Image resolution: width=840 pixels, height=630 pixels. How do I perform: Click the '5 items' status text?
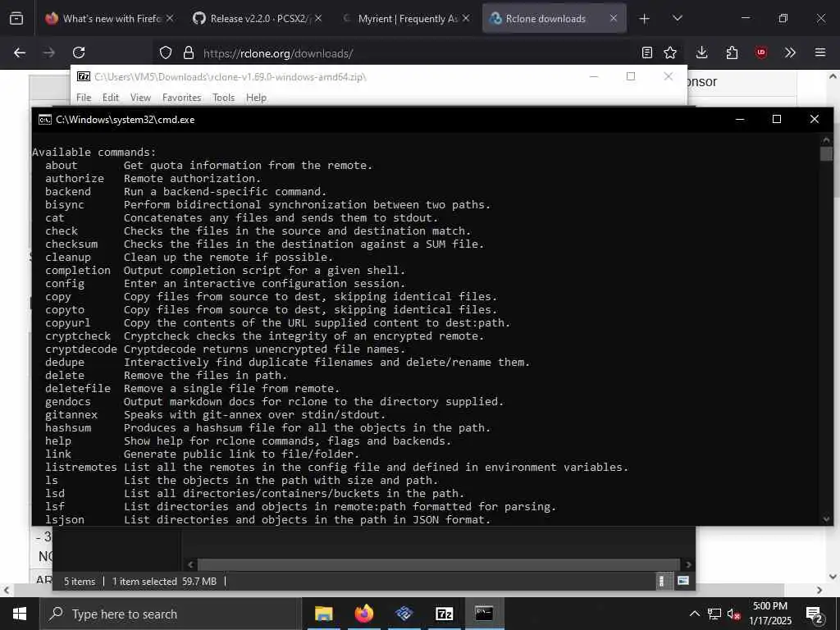80,582
